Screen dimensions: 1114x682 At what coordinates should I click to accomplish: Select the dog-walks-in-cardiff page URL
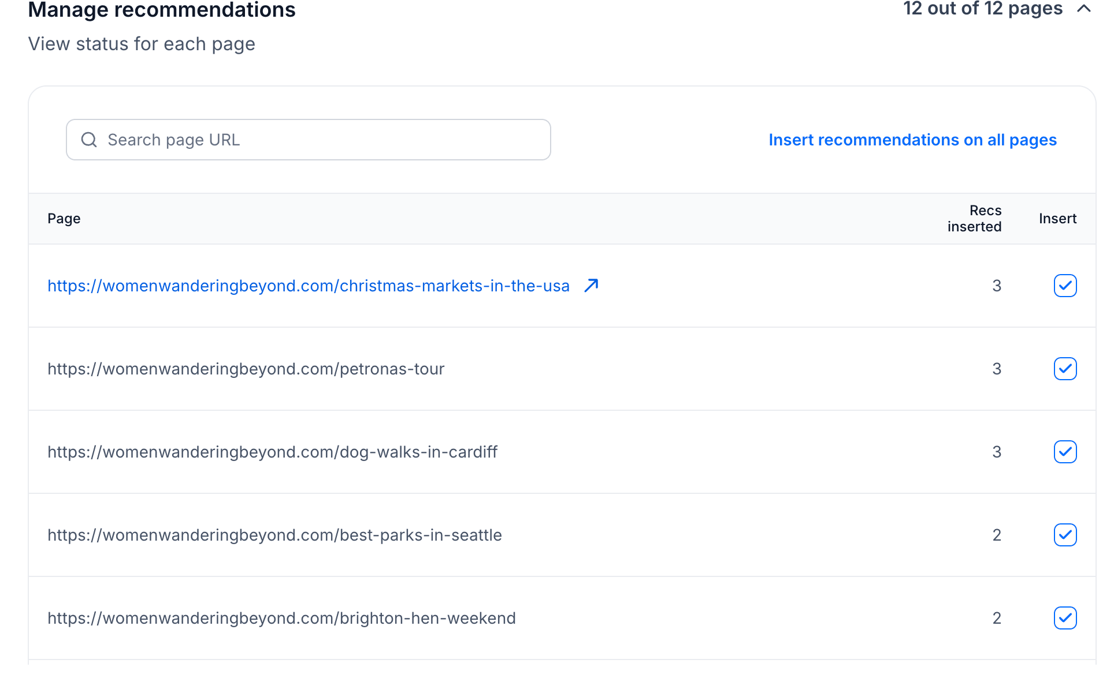tap(272, 452)
